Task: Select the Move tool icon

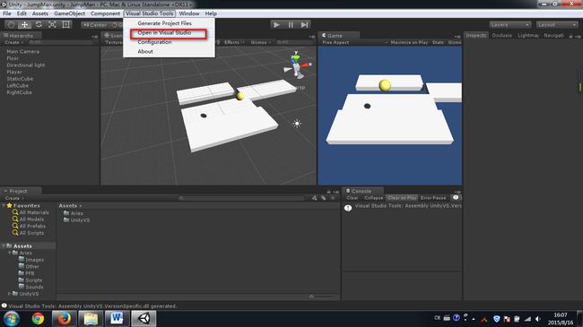Action: click(24, 25)
